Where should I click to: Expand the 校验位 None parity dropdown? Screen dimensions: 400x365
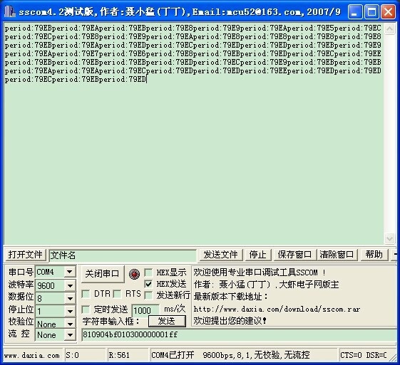pyautogui.click(x=70, y=324)
